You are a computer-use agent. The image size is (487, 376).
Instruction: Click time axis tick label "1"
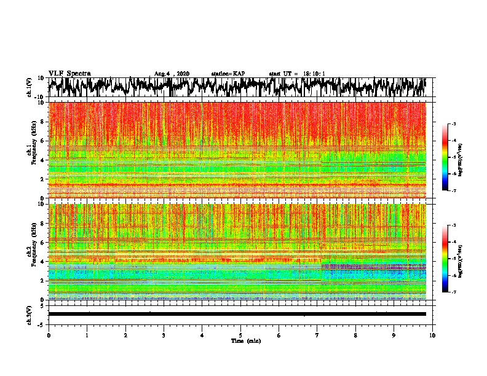(87, 335)
